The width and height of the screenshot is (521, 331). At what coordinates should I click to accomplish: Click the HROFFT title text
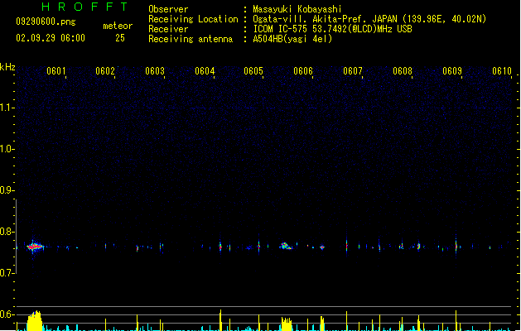click(x=84, y=7)
